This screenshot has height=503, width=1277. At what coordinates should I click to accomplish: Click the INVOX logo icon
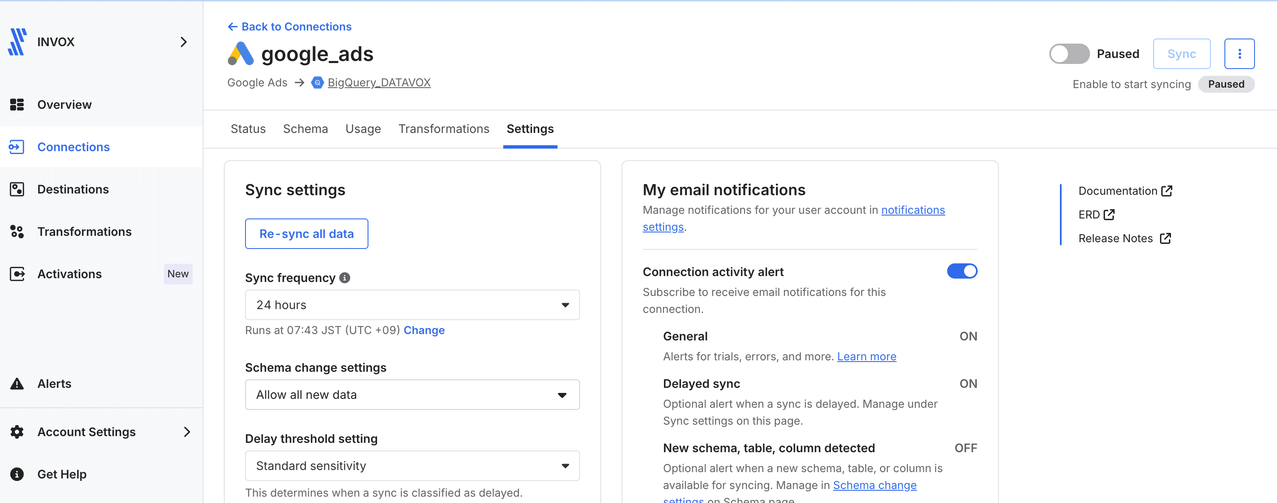pyautogui.click(x=17, y=41)
